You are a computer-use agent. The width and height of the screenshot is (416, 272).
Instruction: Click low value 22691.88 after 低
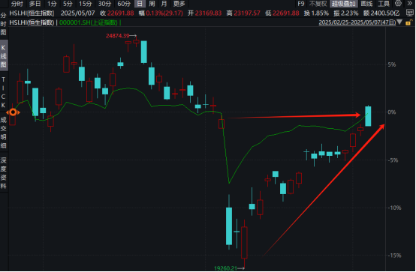click(285, 13)
